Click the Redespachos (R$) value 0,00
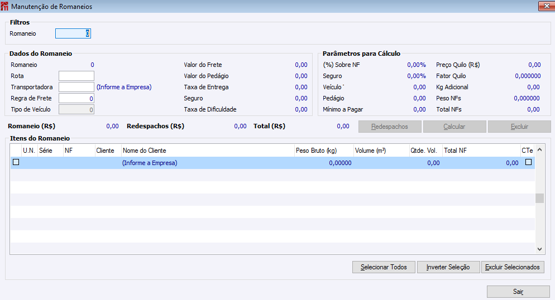This screenshot has width=555, height=300. 240,126
